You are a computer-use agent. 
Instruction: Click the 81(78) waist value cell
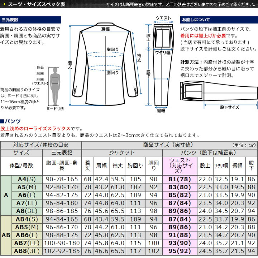[x=180, y=179]
